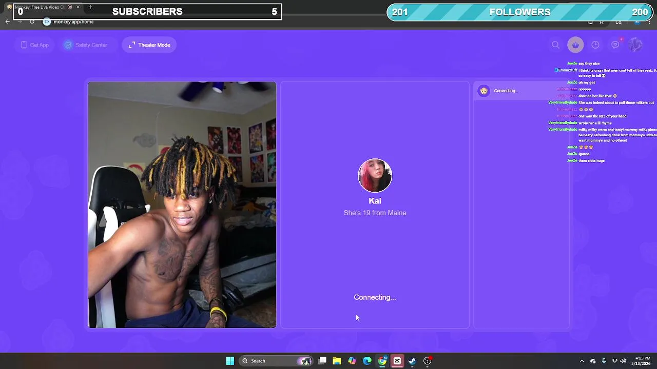Image resolution: width=657 pixels, height=369 pixels.
Task: Open OBS Studio from the taskbar
Action: point(428,361)
